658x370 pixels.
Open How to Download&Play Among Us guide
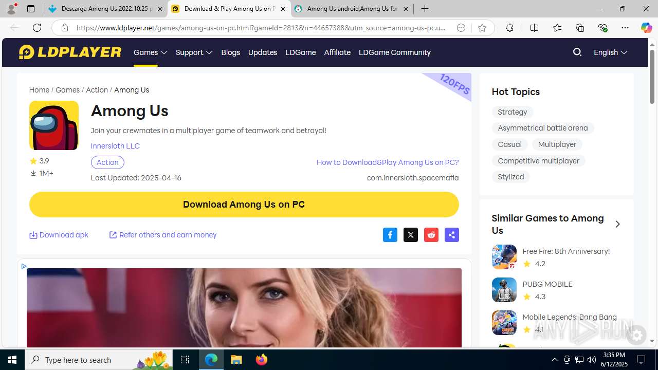pyautogui.click(x=388, y=162)
